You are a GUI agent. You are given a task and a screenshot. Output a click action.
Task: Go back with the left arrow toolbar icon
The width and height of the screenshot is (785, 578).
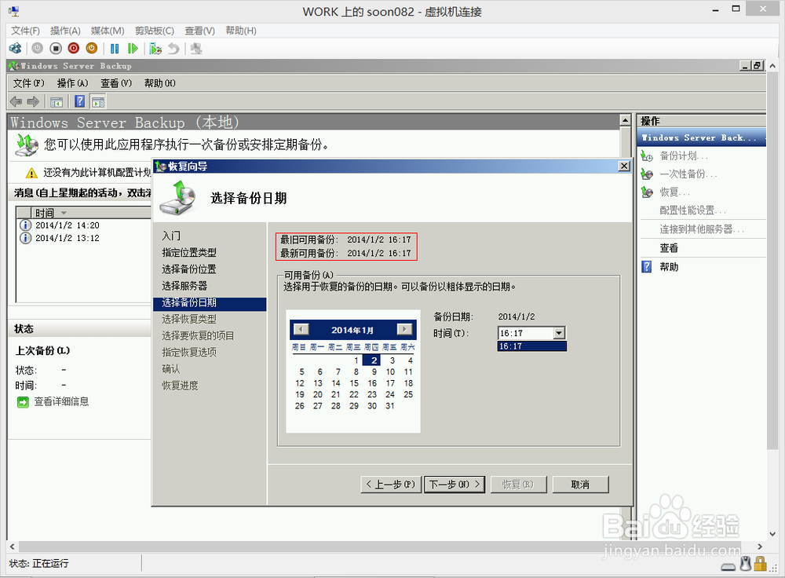coord(16,101)
